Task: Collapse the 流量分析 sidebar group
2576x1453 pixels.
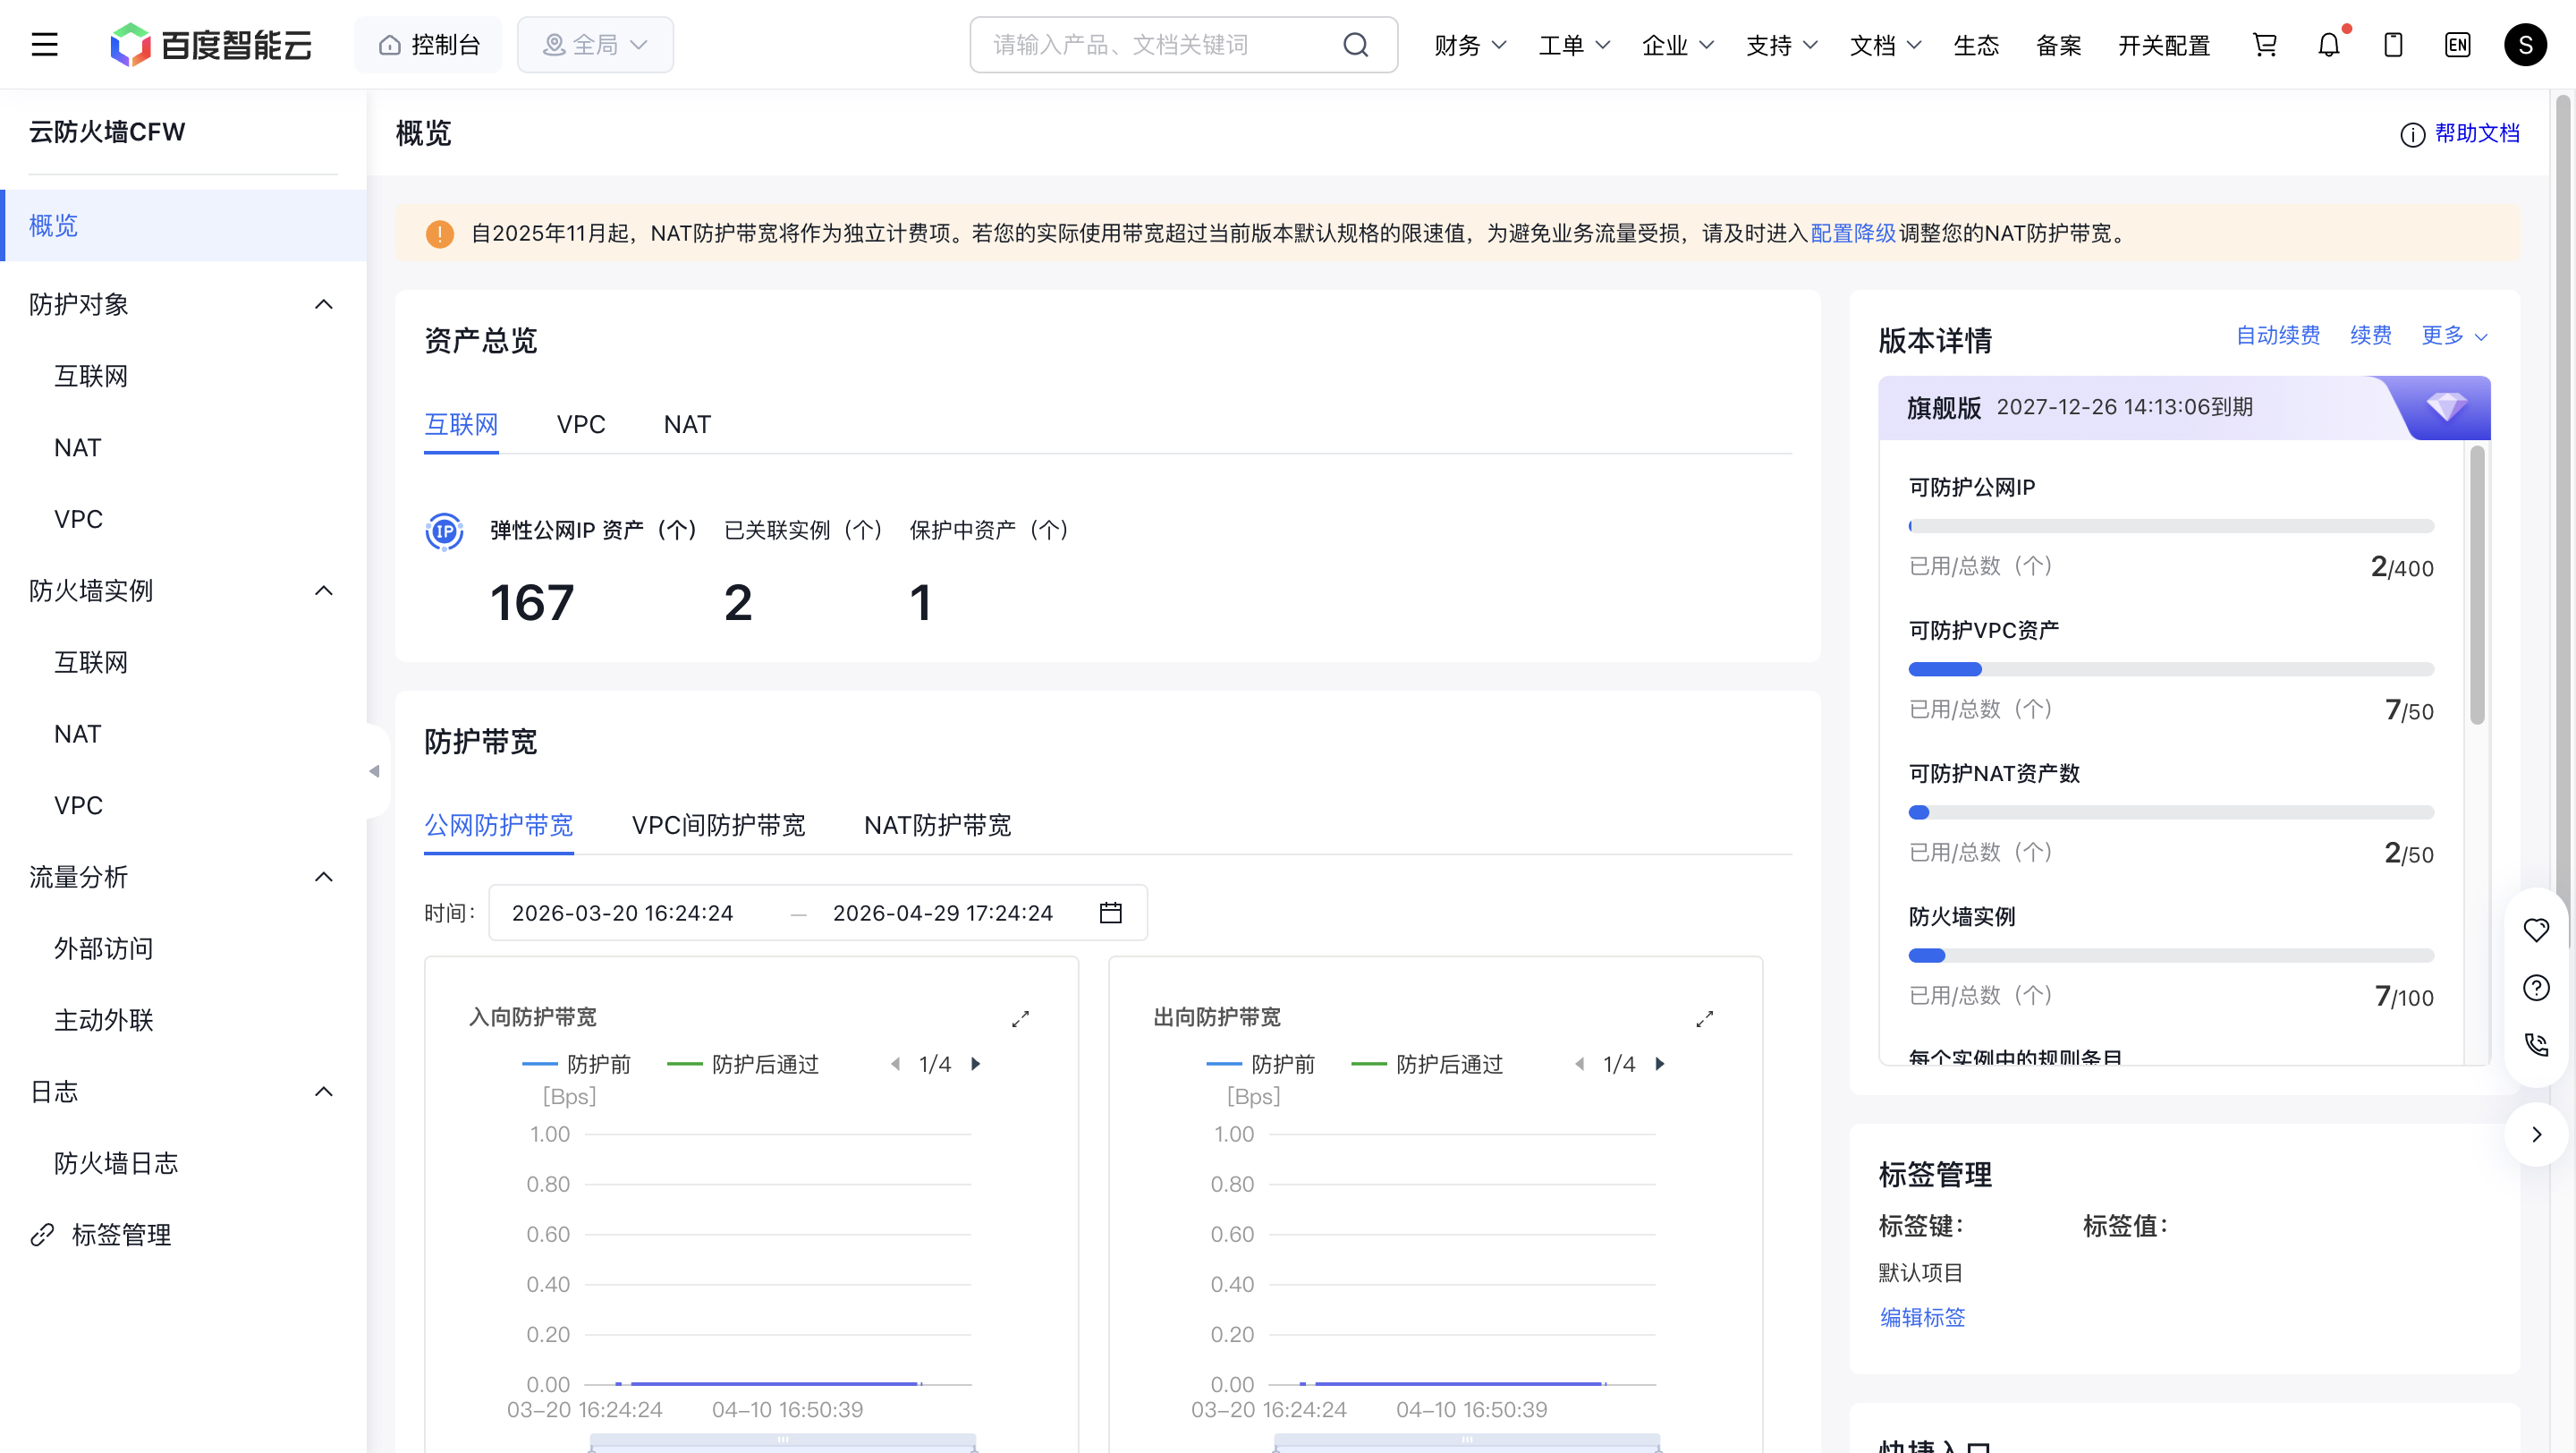Action: 323,877
